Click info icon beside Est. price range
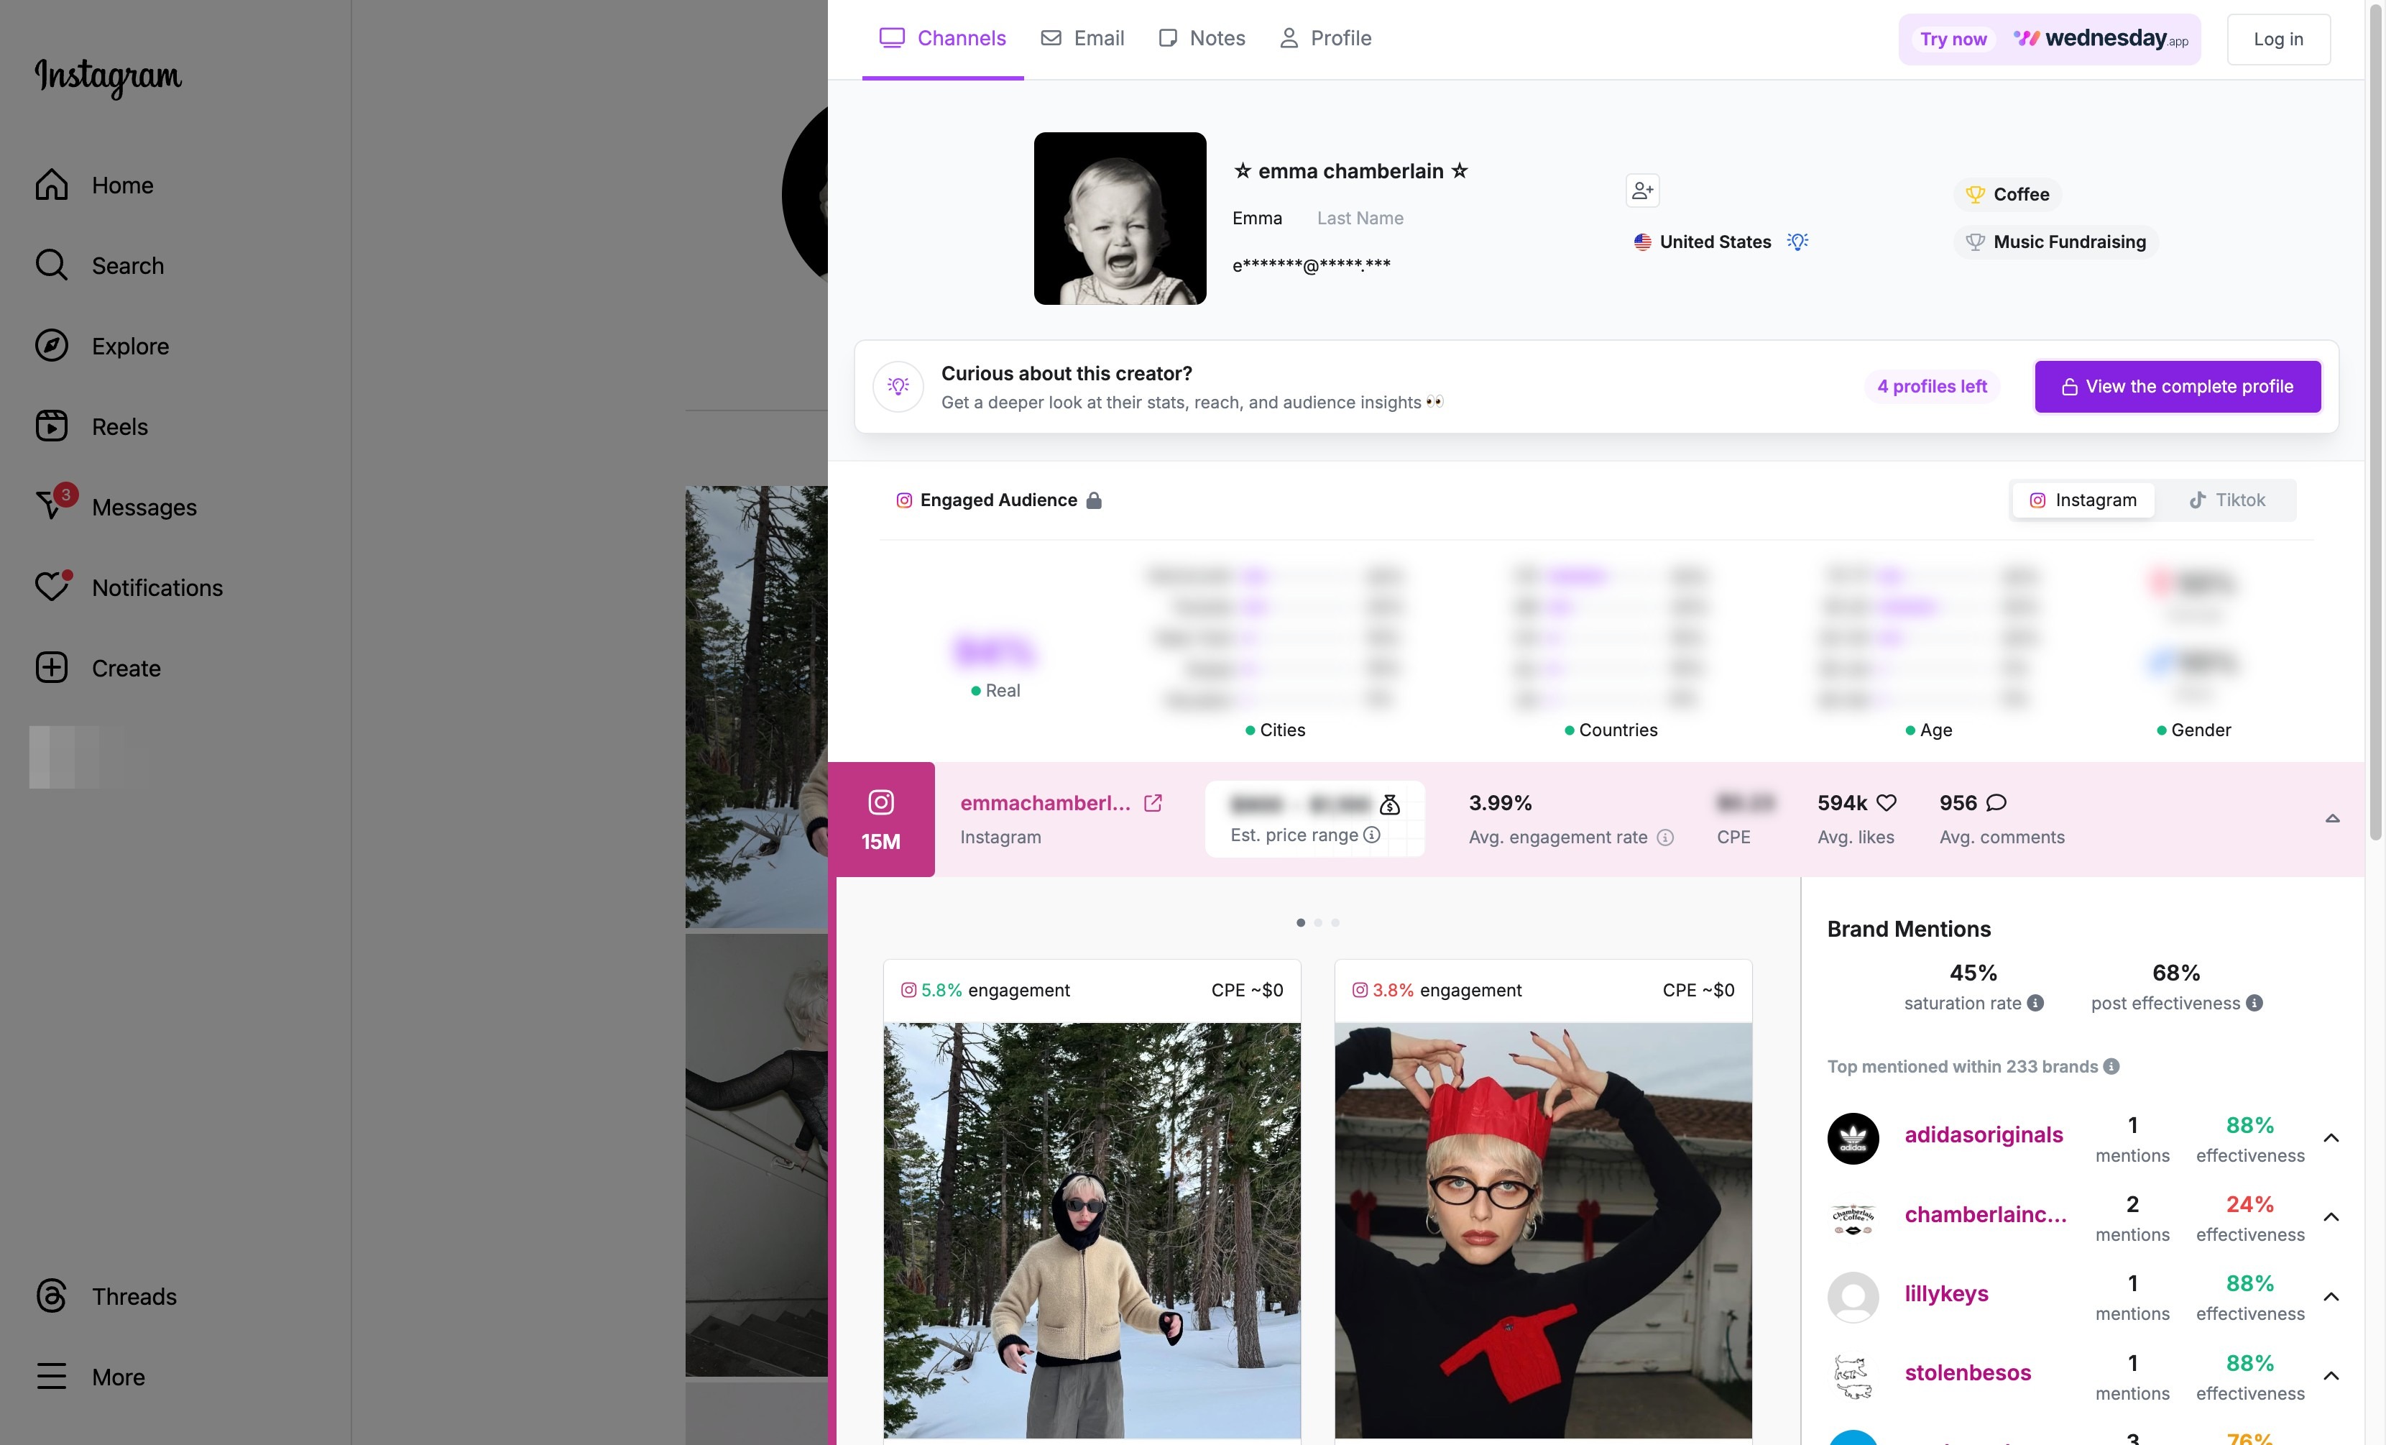2386x1445 pixels. (x=1371, y=835)
